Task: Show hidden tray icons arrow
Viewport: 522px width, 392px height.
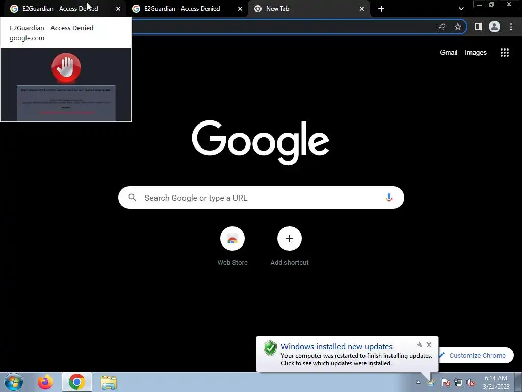Action: tap(418, 382)
